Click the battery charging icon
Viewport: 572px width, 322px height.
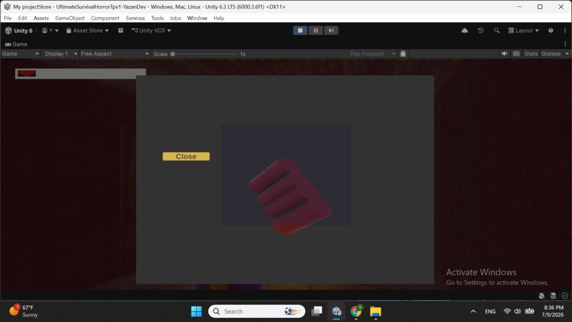coord(530,312)
